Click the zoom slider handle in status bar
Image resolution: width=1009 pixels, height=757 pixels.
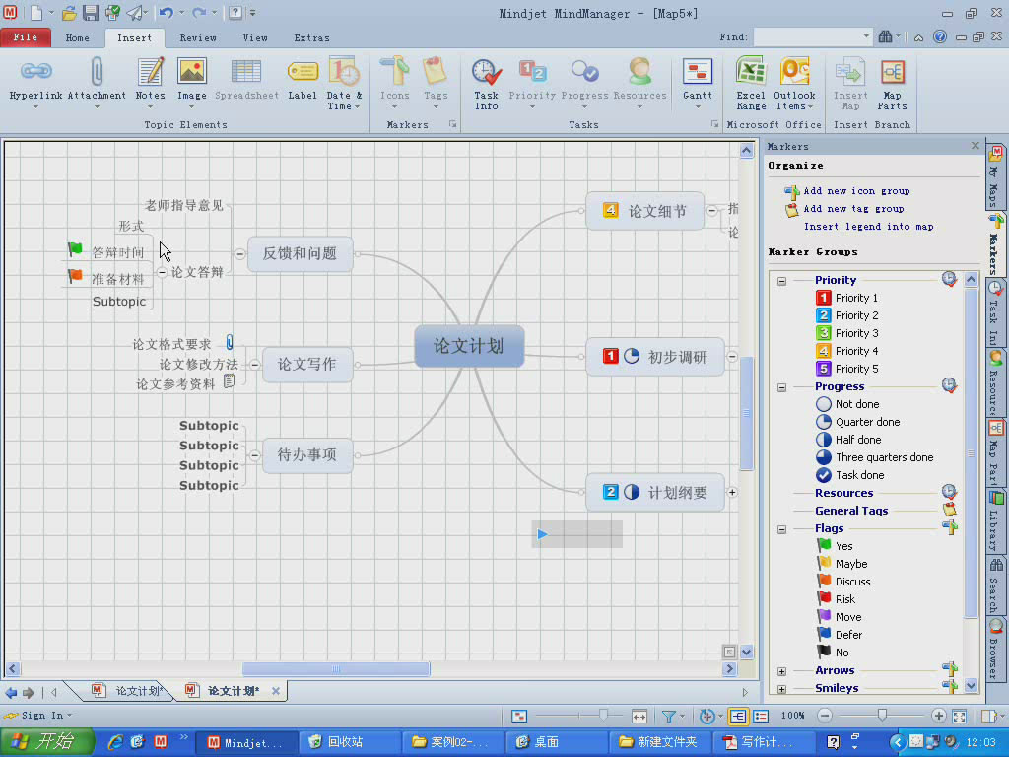[x=882, y=716]
